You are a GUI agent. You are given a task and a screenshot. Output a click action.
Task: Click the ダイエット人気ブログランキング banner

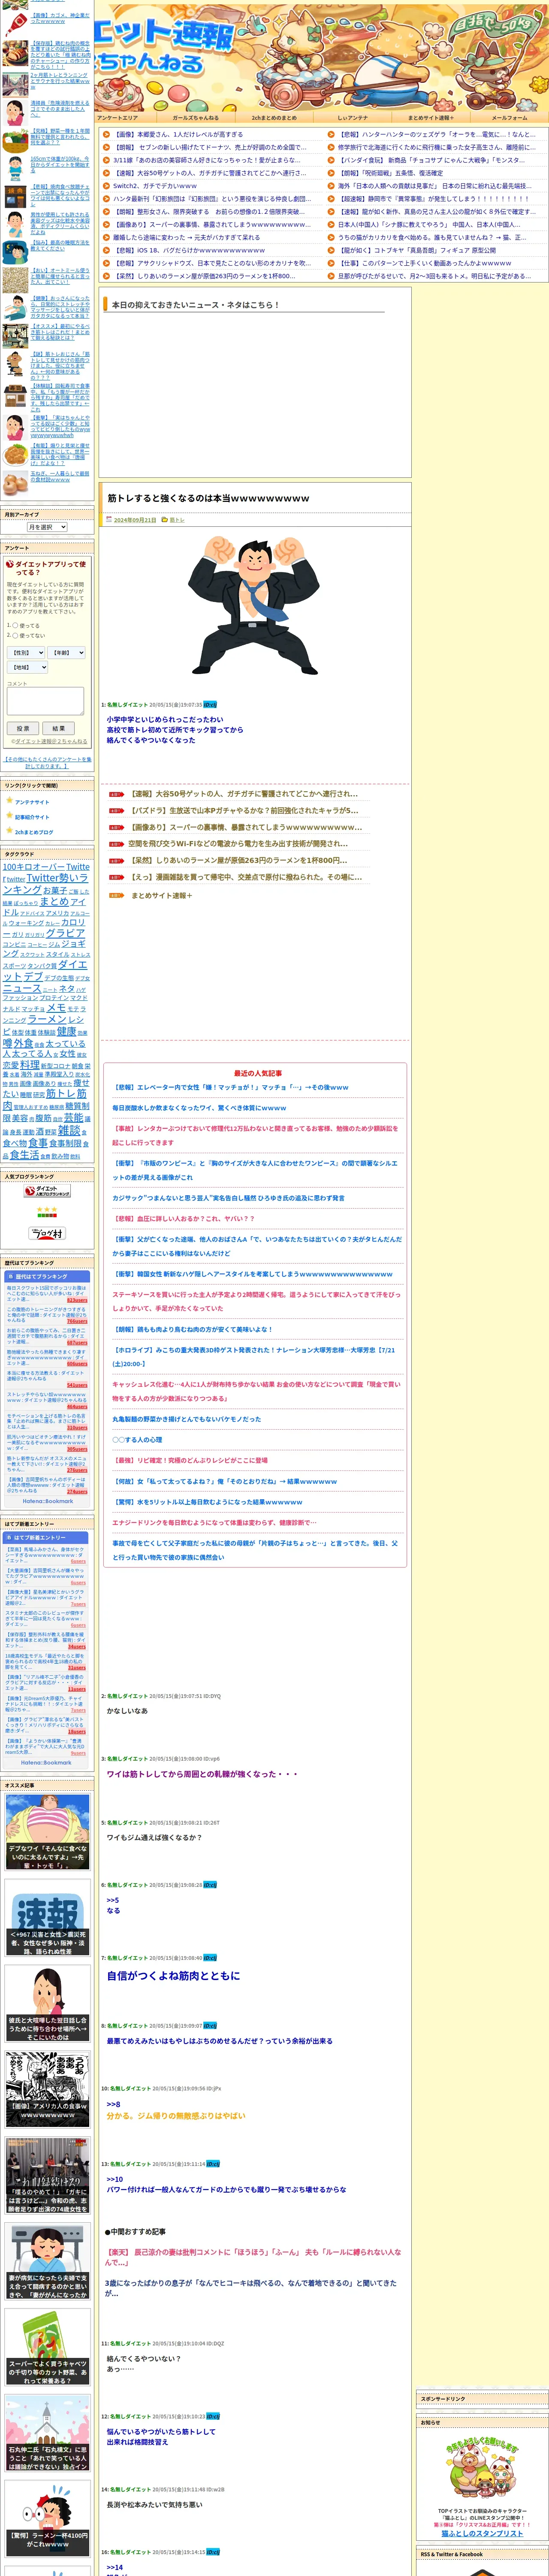47,1191
